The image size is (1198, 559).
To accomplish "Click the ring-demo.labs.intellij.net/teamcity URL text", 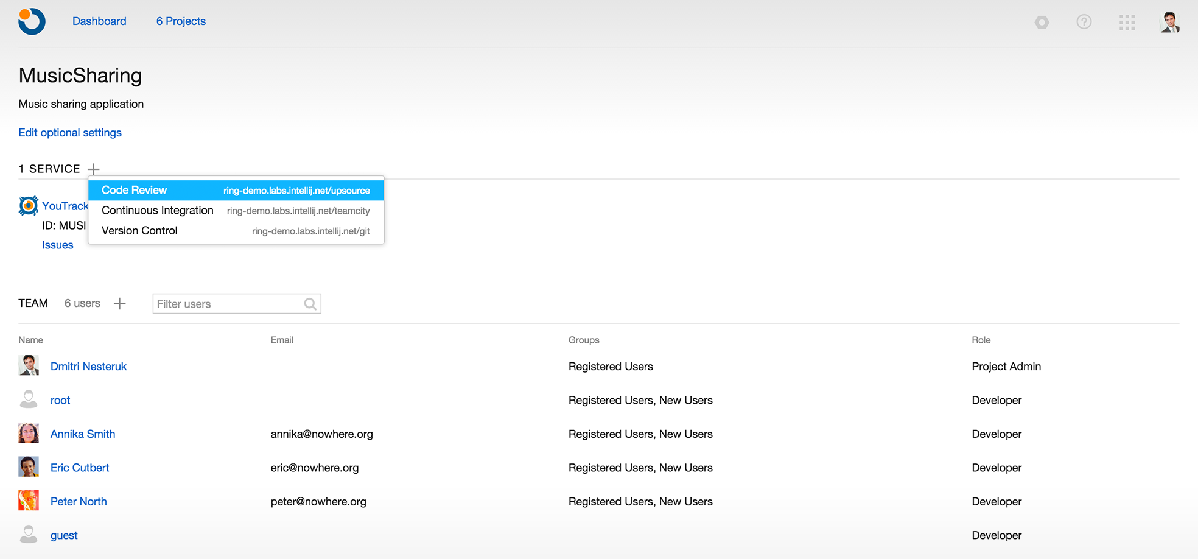I will point(298,211).
